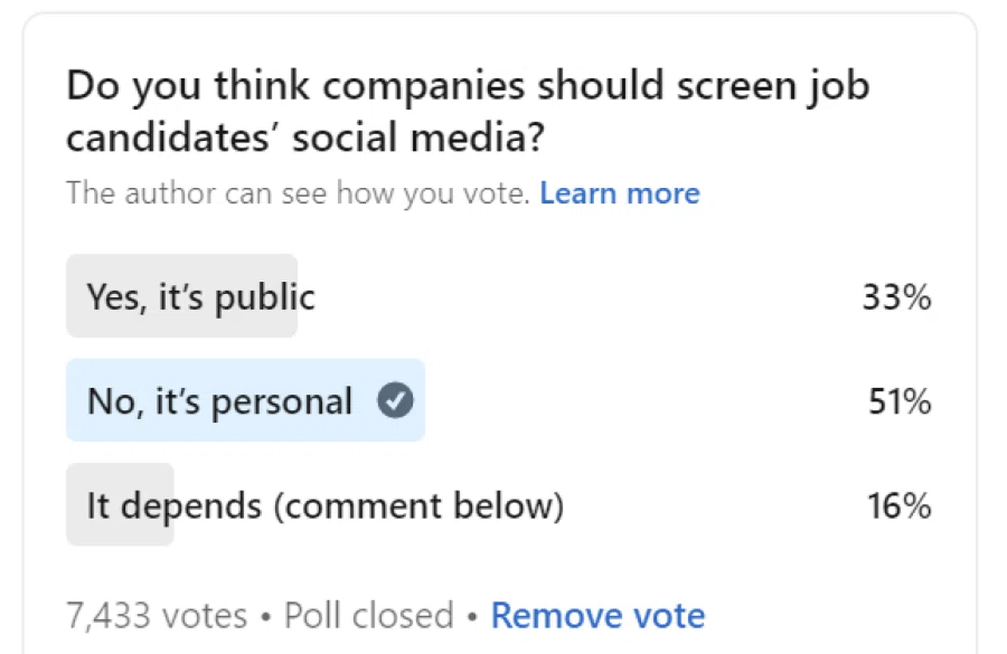Click the checkmark icon beside "No, it's personal"
This screenshot has width=1007, height=654.
pos(395,402)
